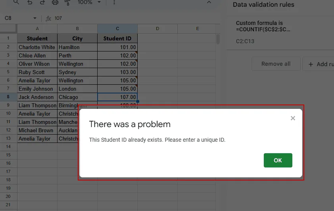Select cell Hamilton
Viewport: 334px width, 211px height.
77,47
